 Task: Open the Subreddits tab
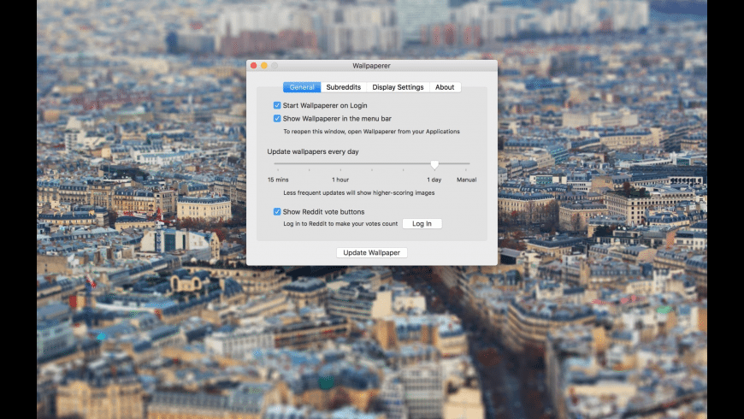click(344, 87)
